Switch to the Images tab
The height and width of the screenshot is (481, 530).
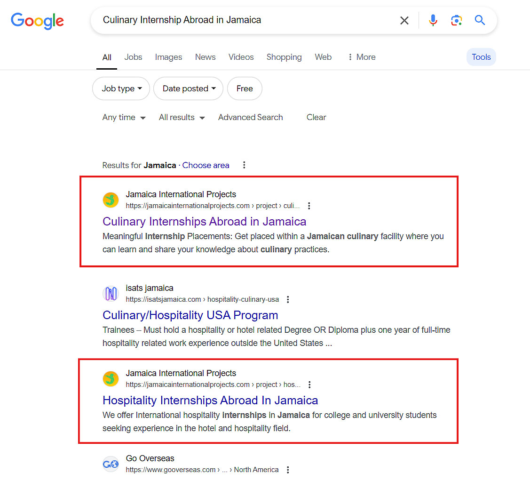[168, 57]
